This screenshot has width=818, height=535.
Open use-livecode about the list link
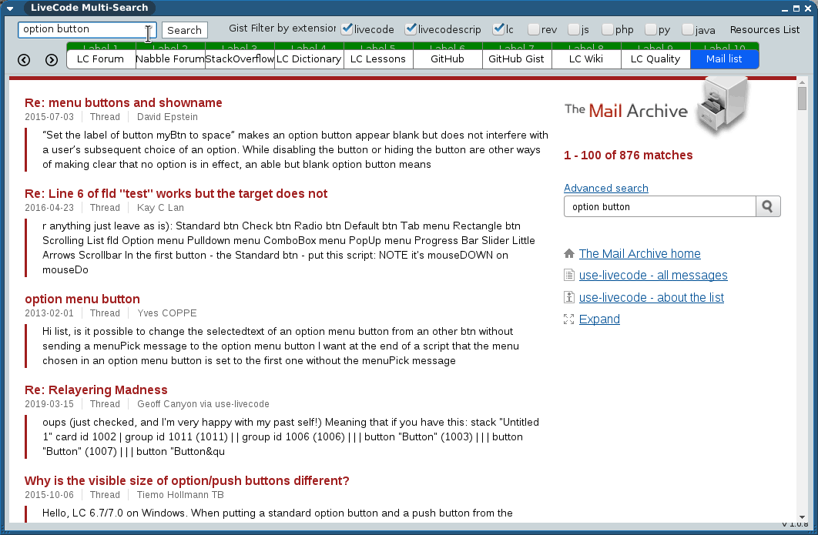click(652, 297)
